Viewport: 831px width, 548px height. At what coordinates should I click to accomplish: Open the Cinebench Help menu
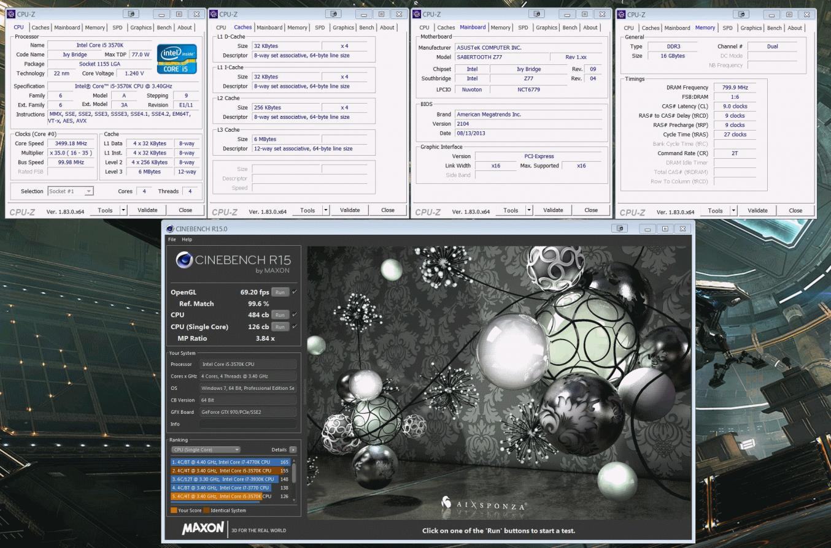coord(187,240)
